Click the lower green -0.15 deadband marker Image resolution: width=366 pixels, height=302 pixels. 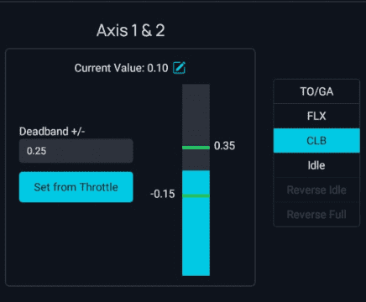point(196,195)
